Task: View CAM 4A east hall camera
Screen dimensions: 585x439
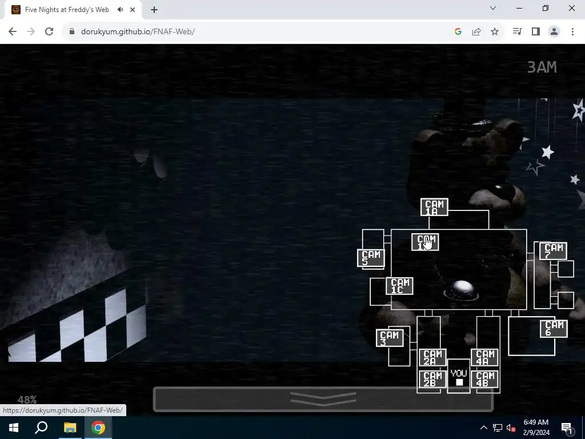Action: (x=484, y=358)
